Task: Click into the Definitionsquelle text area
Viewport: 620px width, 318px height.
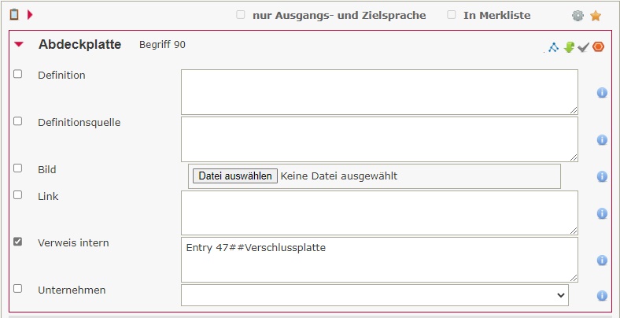Action: (x=379, y=139)
